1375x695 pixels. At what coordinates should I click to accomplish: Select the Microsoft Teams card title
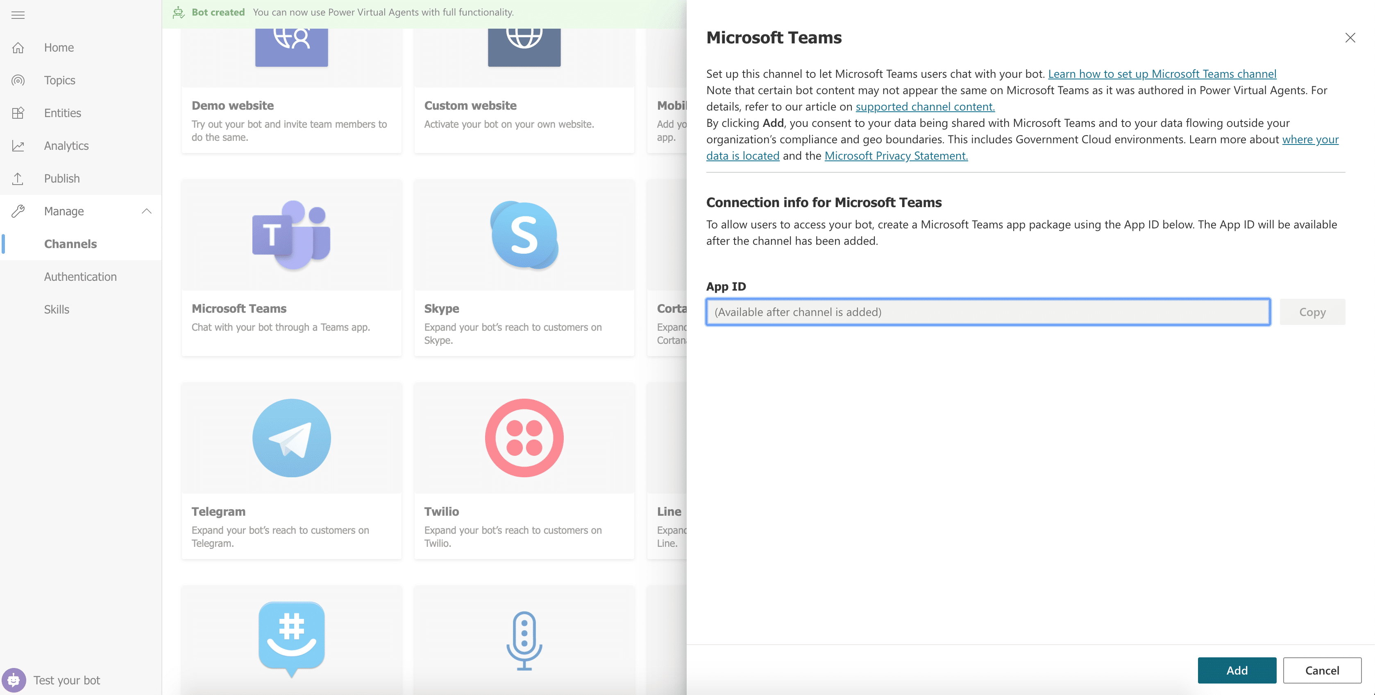pos(238,308)
